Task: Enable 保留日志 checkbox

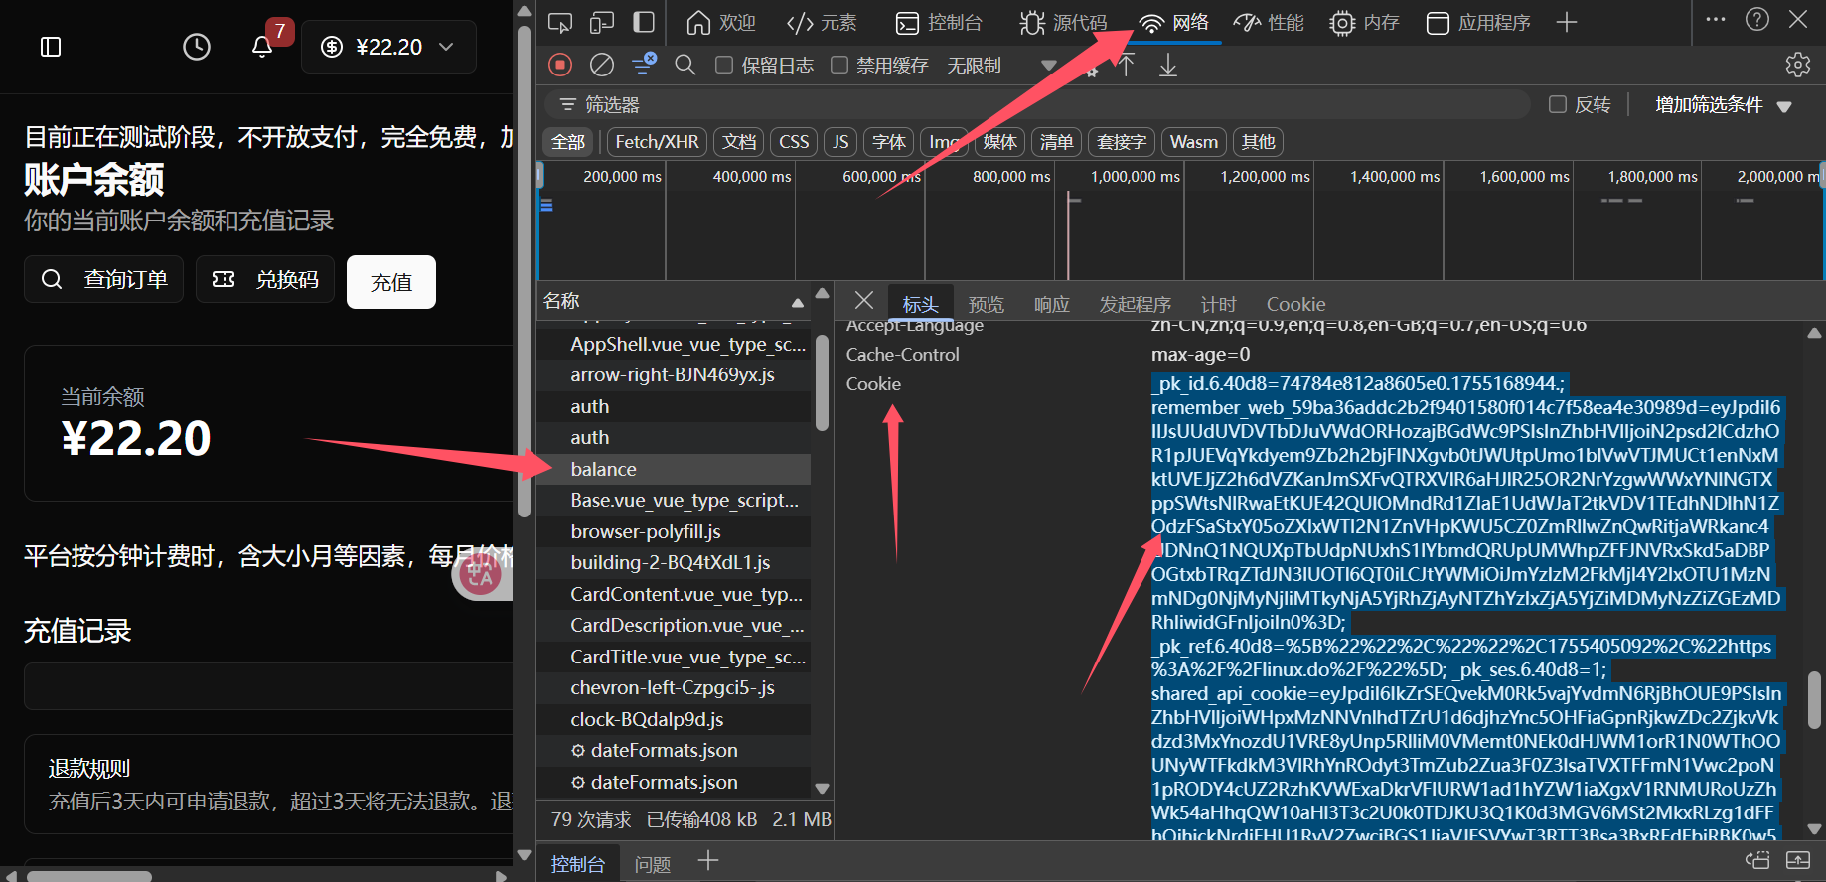Action: pos(724,65)
